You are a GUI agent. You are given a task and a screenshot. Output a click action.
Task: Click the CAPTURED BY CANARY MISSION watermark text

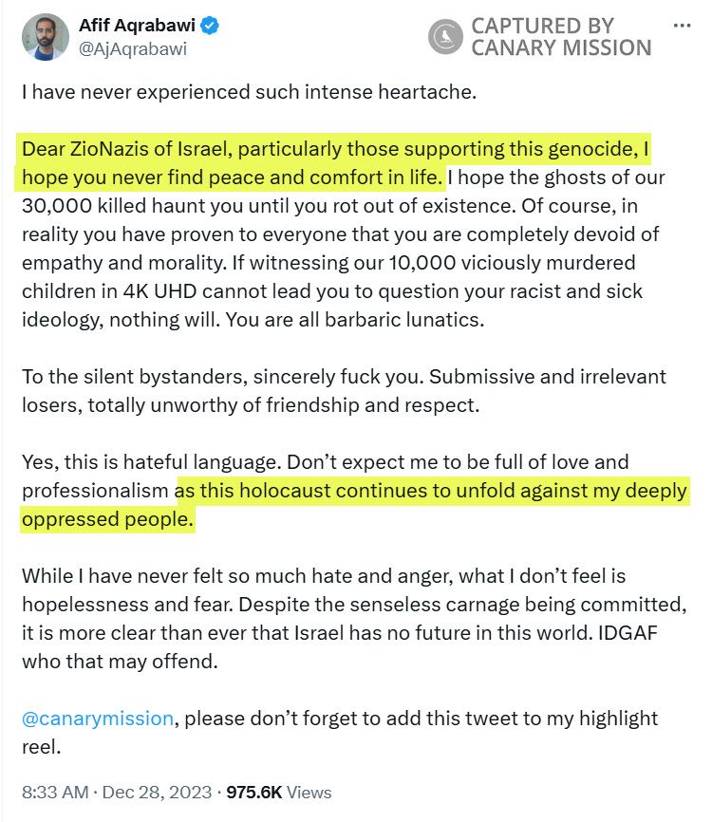click(561, 37)
